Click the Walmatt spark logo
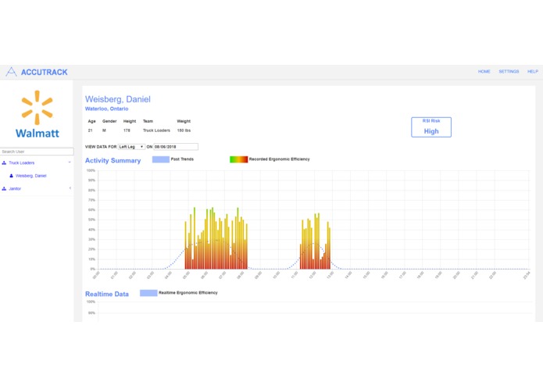This screenshot has height=386, width=543. [37, 107]
